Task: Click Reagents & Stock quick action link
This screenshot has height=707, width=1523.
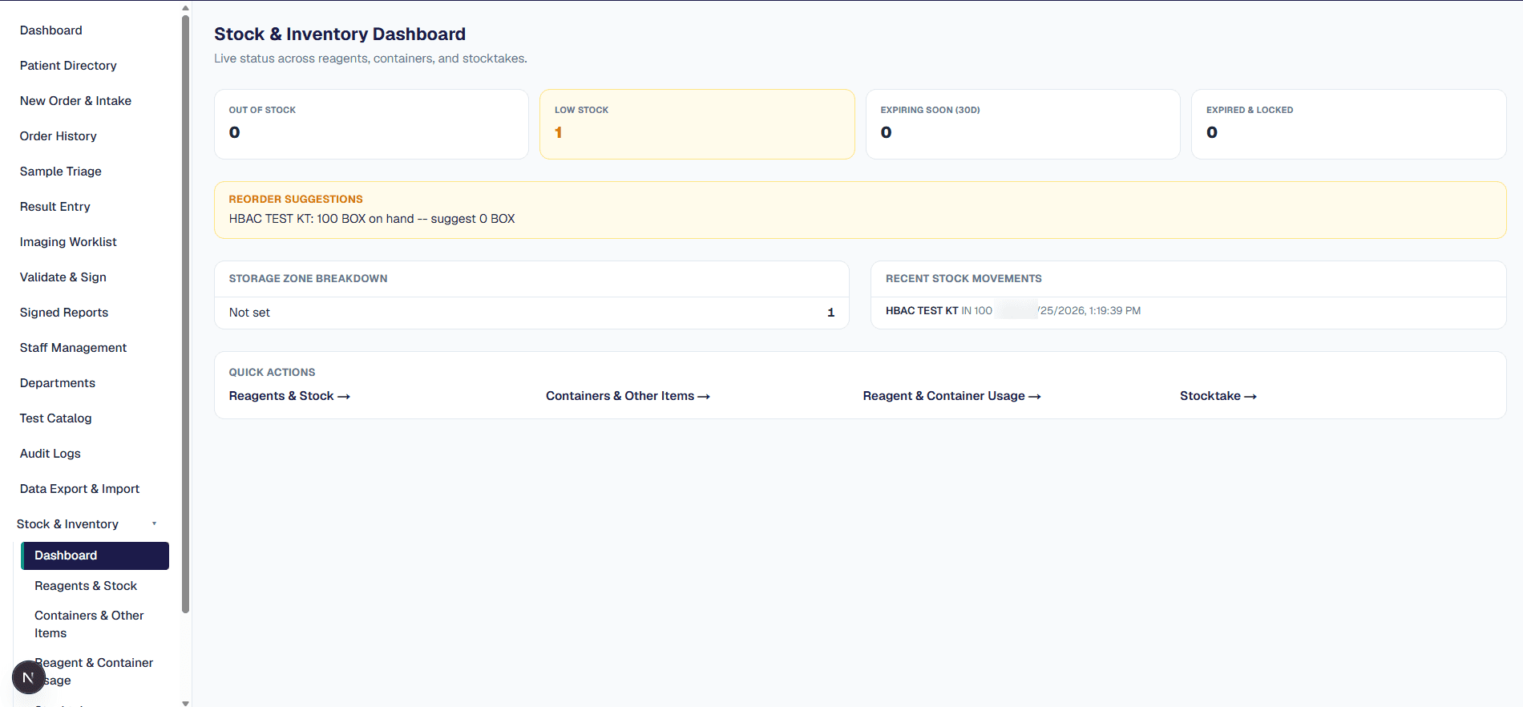Action: point(289,396)
